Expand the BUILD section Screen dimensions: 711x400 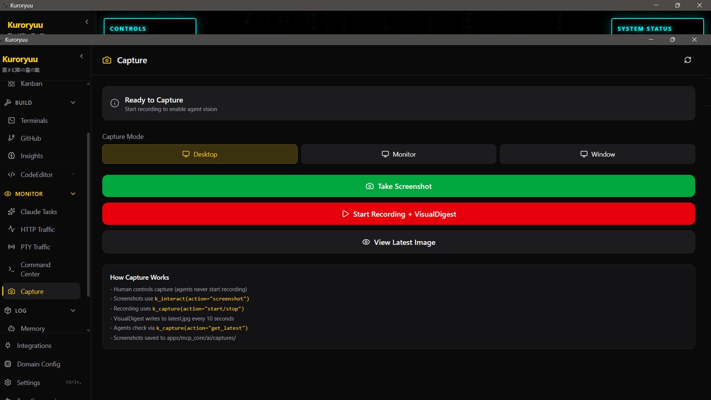(x=73, y=102)
